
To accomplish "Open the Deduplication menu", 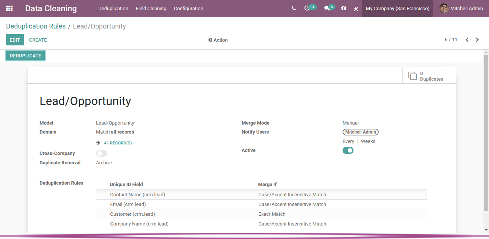I will [113, 8].
